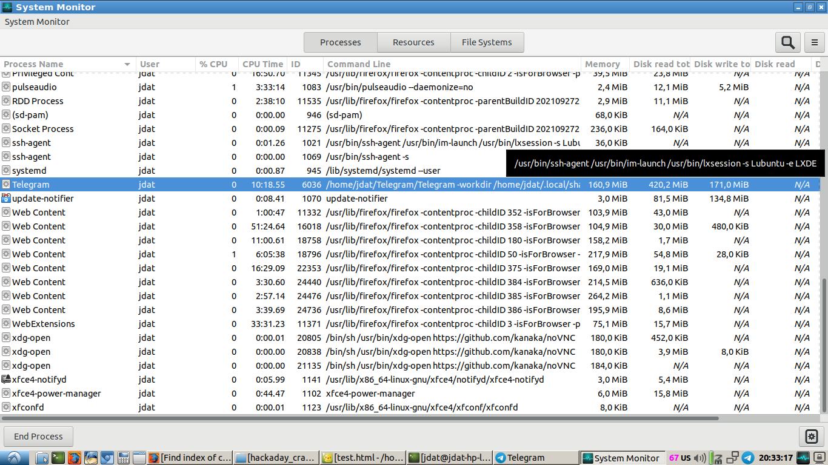828x465 pixels.
Task: Open the hamburger menu button
Action: (x=815, y=42)
